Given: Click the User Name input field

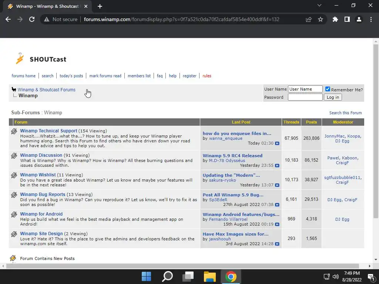Looking at the screenshot, I should pos(305,89).
